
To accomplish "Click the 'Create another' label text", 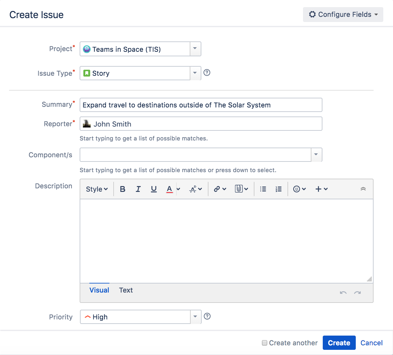I will (293, 343).
